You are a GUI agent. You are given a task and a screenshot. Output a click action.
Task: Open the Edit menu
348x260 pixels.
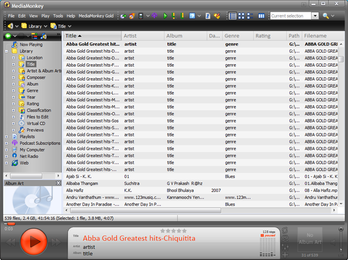22,16
